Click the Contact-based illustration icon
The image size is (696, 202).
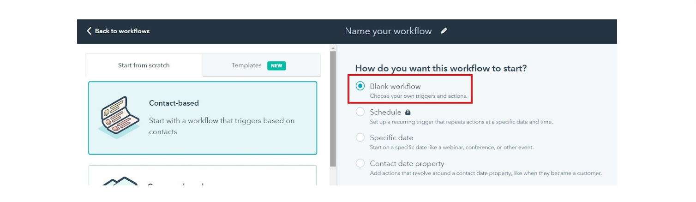120,117
